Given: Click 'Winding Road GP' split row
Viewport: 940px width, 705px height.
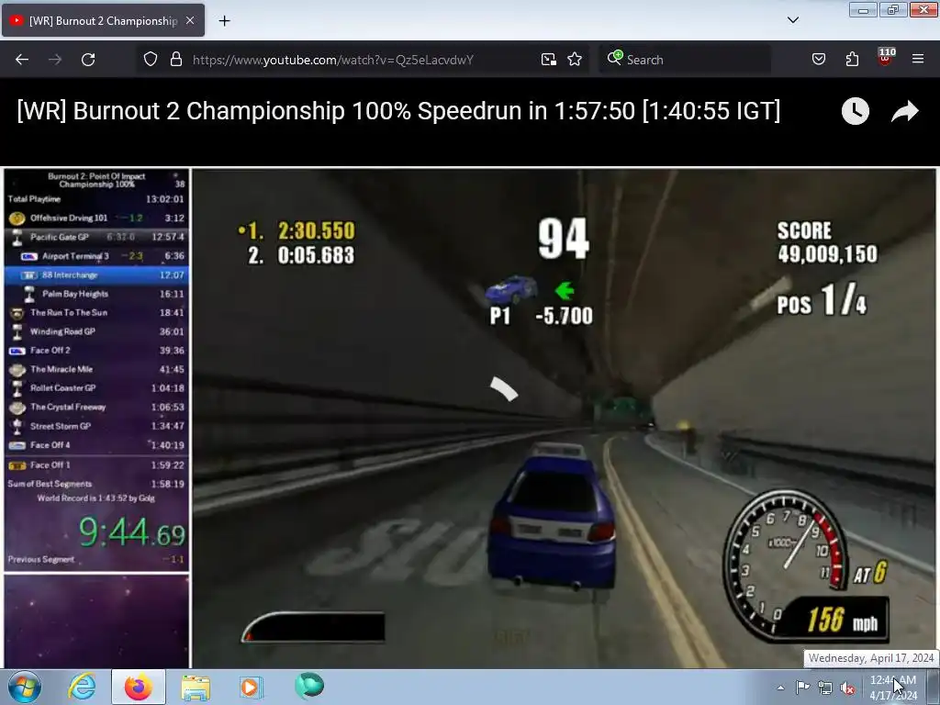Looking at the screenshot, I should point(96,331).
